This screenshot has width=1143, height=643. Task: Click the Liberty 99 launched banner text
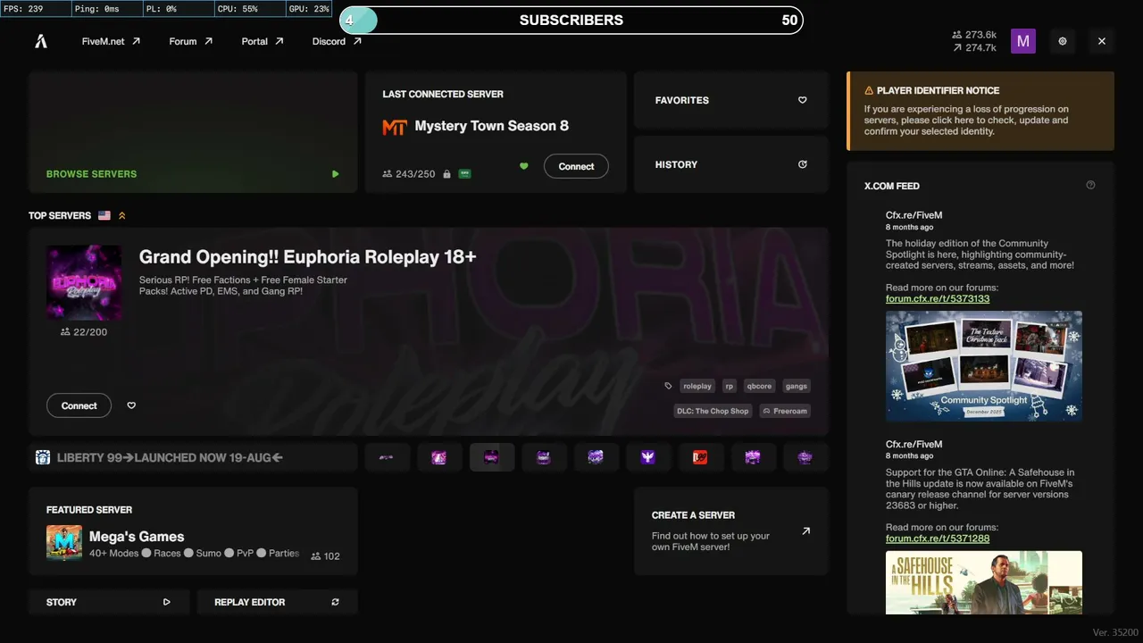(170, 457)
